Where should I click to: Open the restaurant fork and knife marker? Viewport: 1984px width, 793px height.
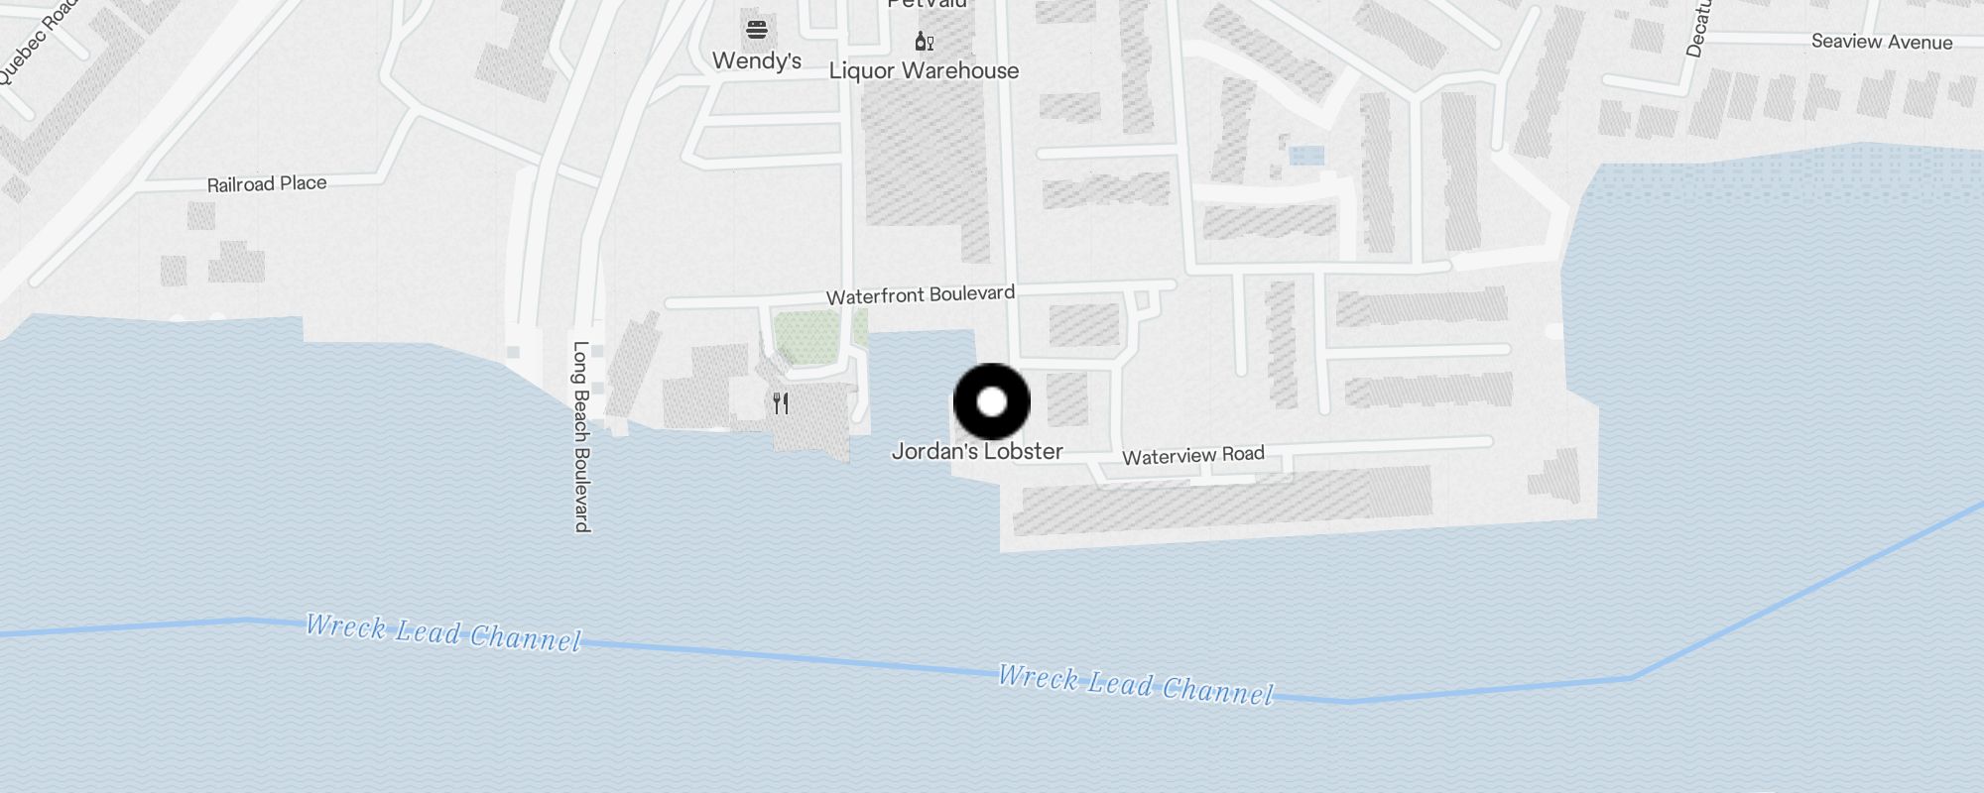(781, 403)
